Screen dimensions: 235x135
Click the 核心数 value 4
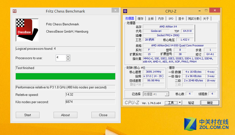coord(189,94)
